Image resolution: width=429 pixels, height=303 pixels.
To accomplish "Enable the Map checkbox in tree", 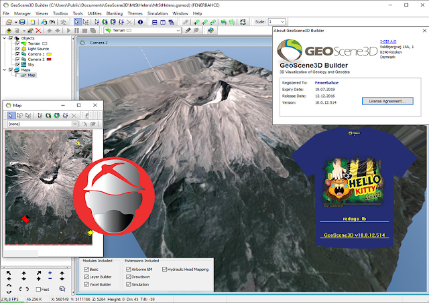I will (x=17, y=75).
